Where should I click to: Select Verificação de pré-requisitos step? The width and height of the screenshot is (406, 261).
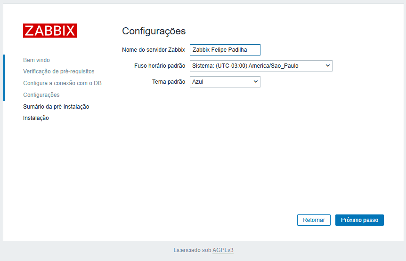pyautogui.click(x=59, y=71)
